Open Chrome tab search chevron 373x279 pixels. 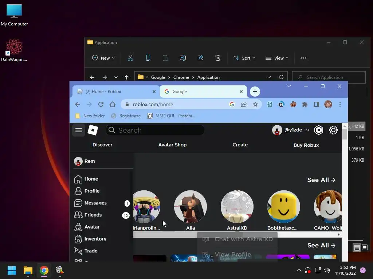coord(289,86)
